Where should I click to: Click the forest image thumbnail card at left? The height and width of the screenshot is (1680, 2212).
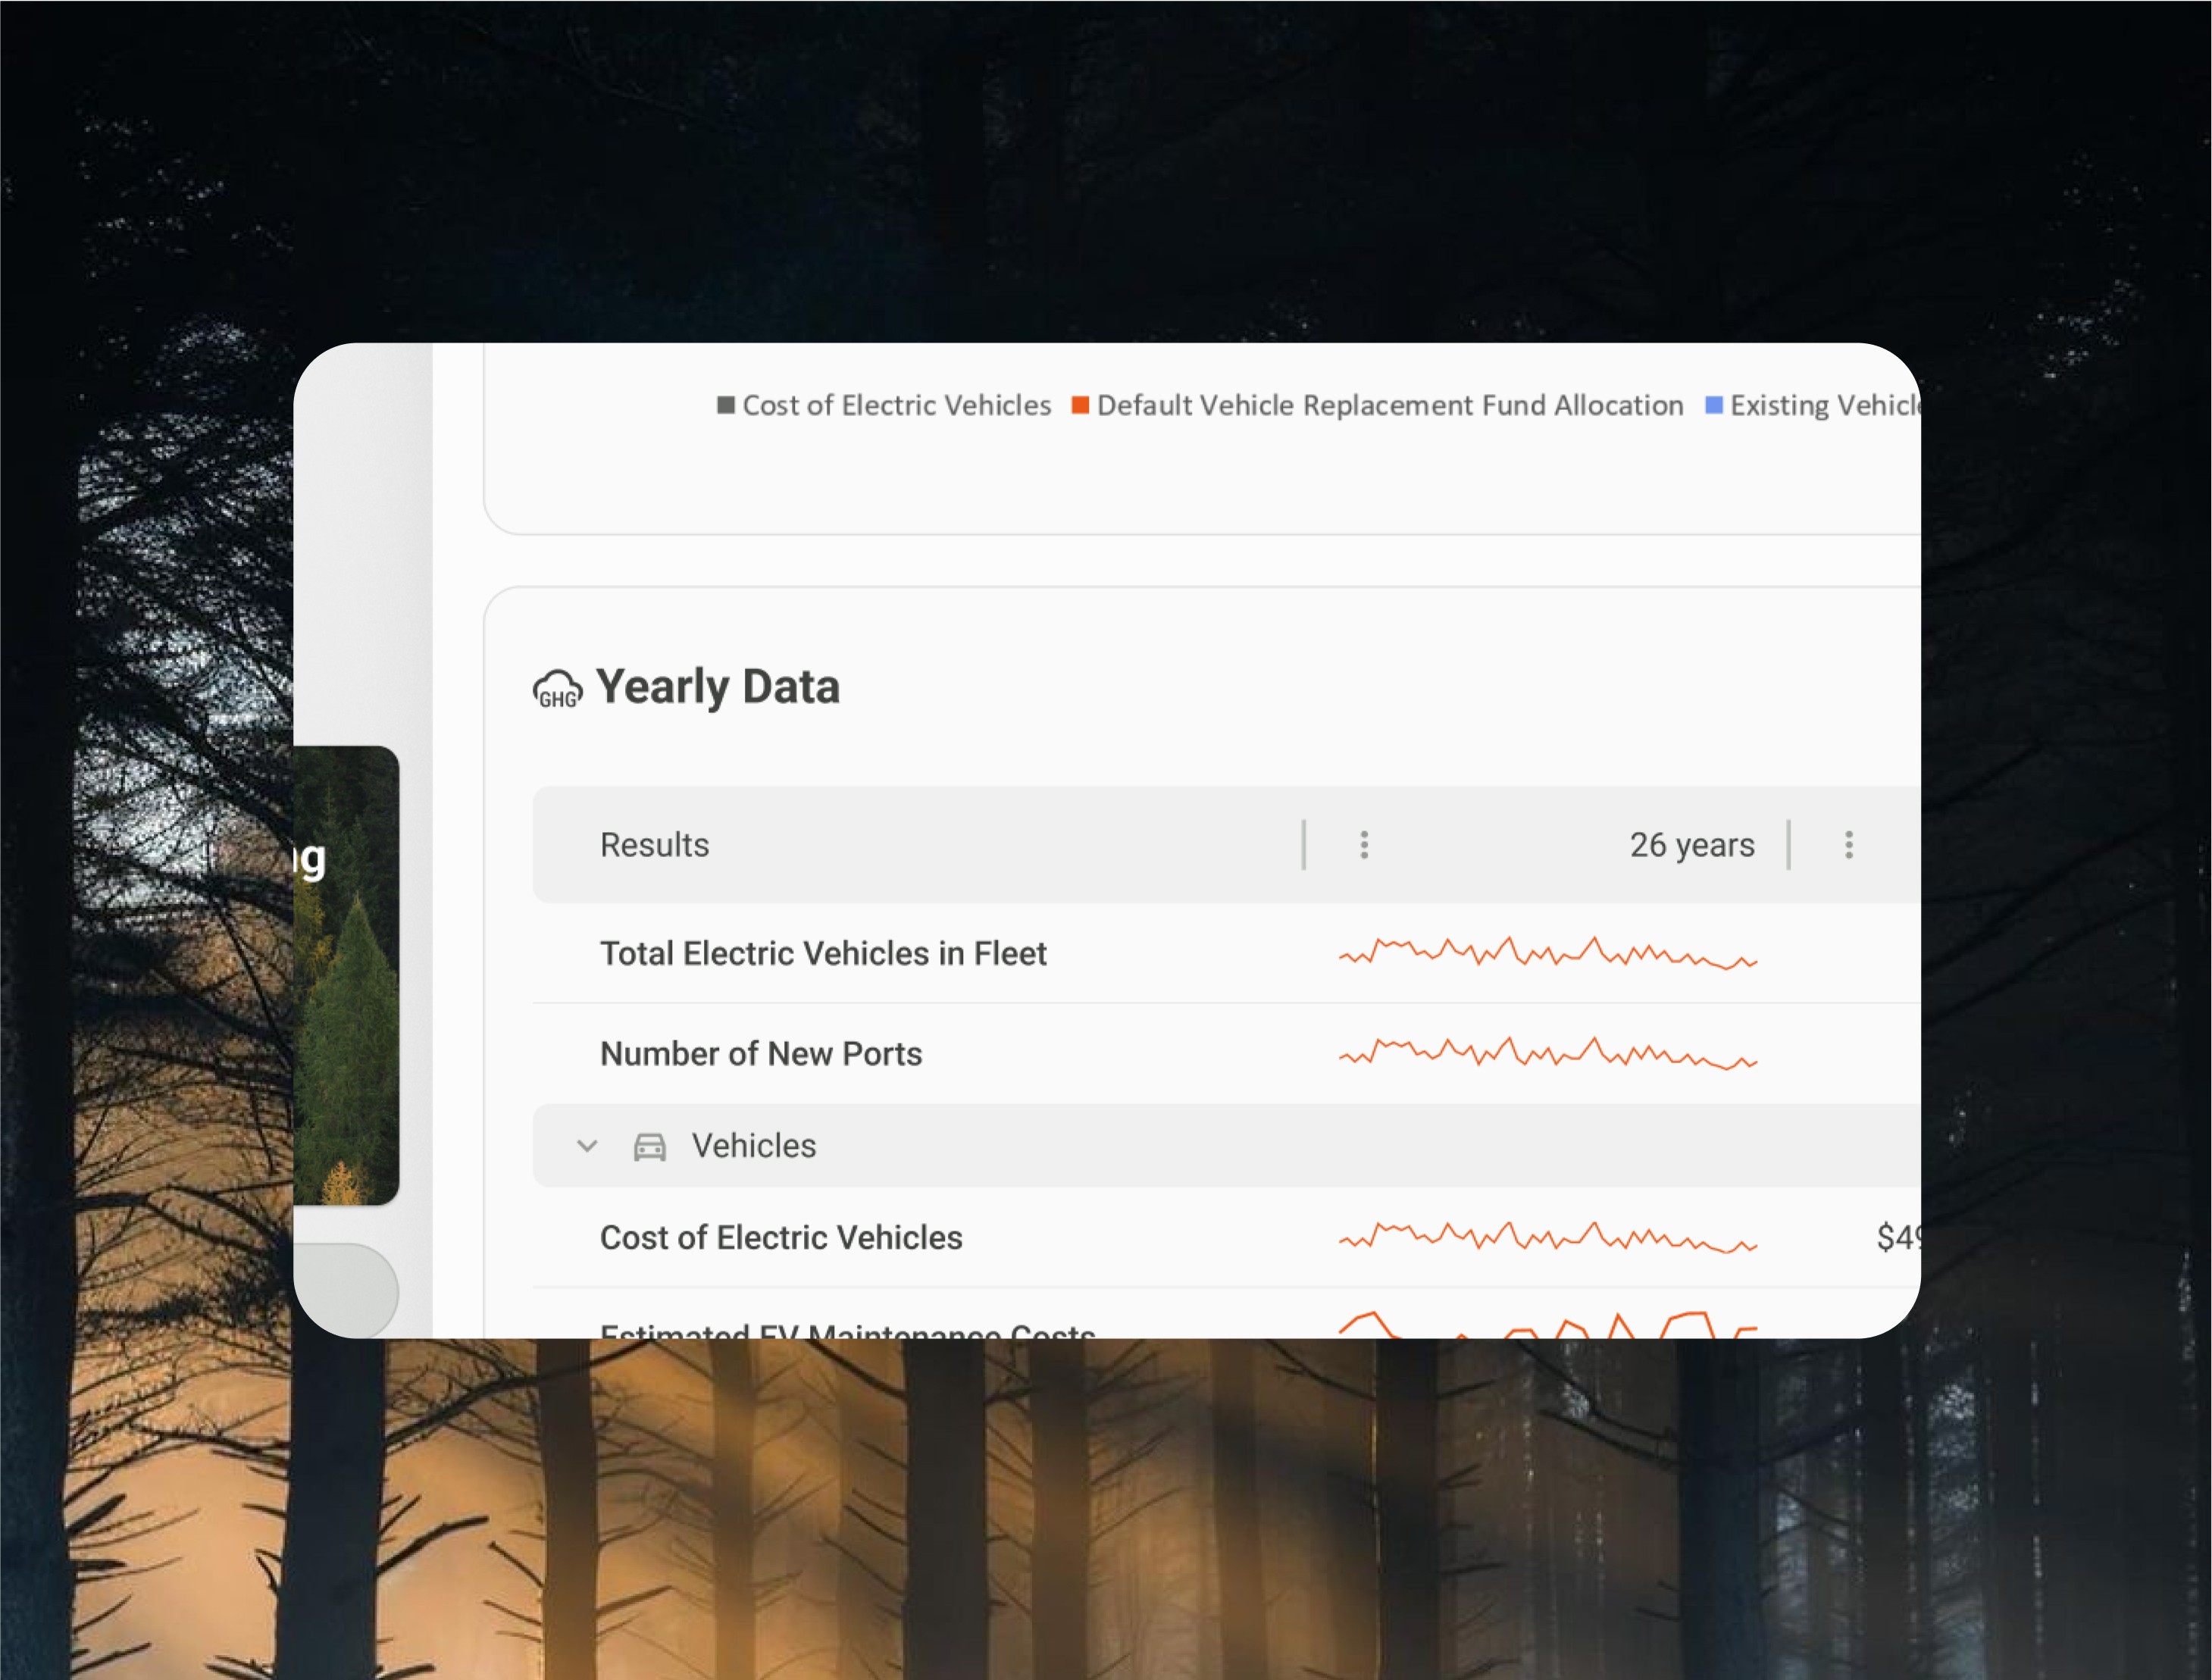(x=346, y=975)
